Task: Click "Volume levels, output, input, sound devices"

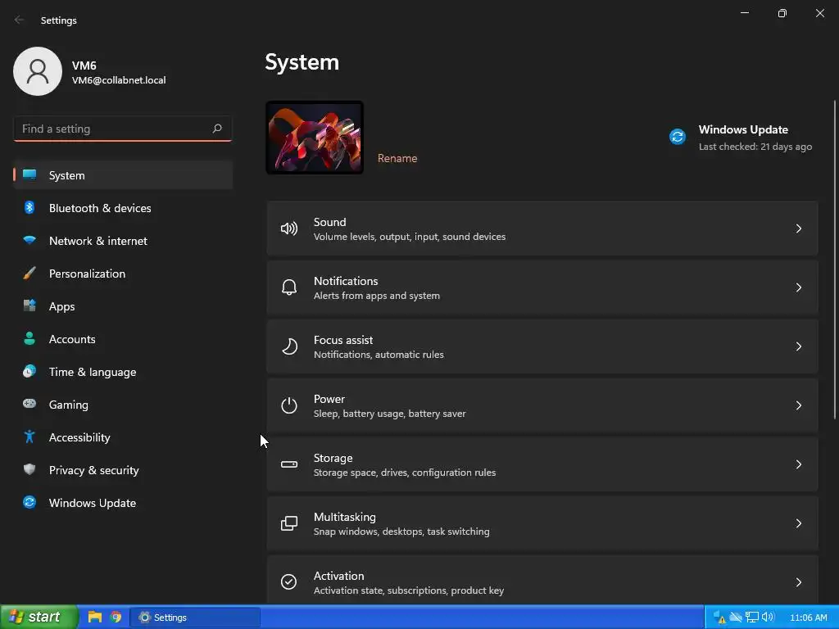Action: click(x=410, y=237)
